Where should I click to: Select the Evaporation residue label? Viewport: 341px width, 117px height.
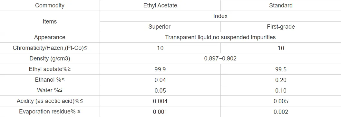click(x=50, y=112)
